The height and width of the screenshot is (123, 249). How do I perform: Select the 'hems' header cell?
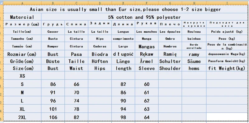194,68
